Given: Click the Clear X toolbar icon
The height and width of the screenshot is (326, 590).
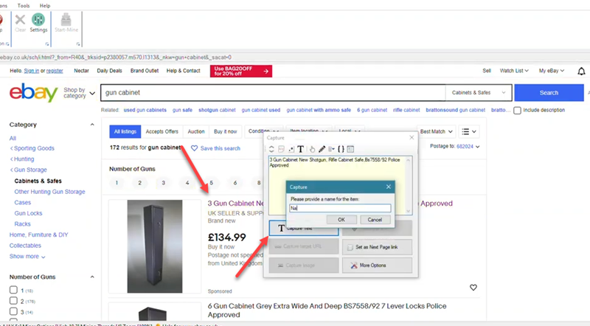Looking at the screenshot, I should (x=20, y=21).
